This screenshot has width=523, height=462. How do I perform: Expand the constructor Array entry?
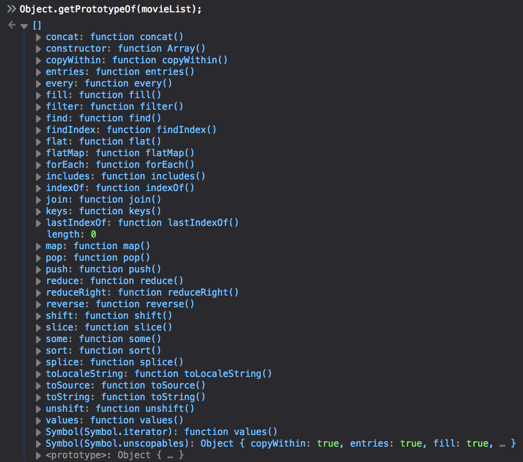pyautogui.click(x=39, y=49)
